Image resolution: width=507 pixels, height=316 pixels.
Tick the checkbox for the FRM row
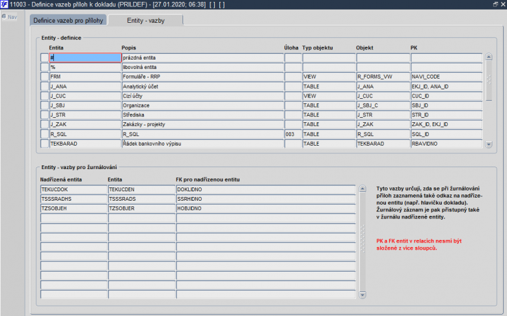coord(44,77)
